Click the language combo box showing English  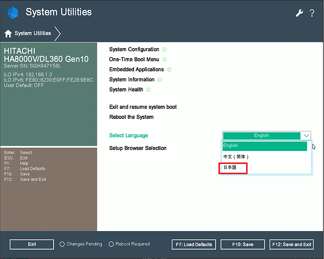[x=266, y=136]
